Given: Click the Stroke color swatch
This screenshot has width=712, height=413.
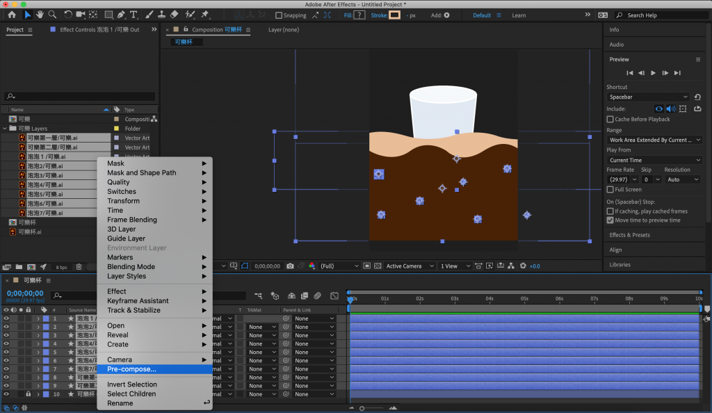Looking at the screenshot, I should [x=394, y=15].
